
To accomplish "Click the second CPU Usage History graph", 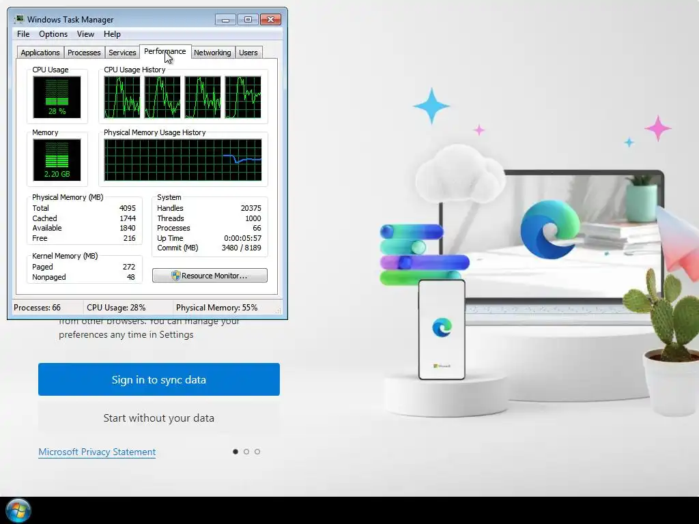I will (162, 97).
